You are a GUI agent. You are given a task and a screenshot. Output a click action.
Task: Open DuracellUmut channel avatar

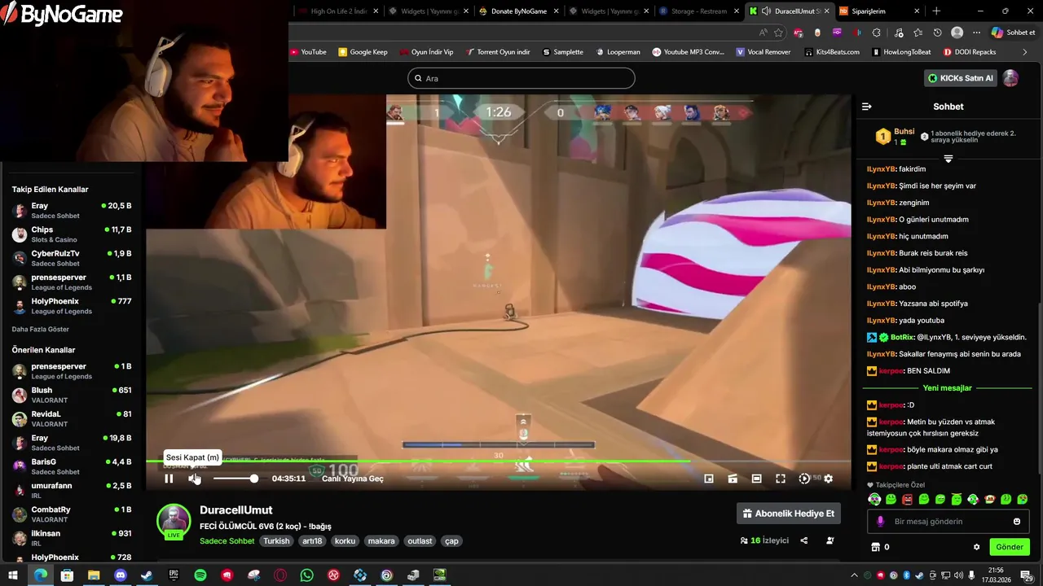click(x=174, y=521)
